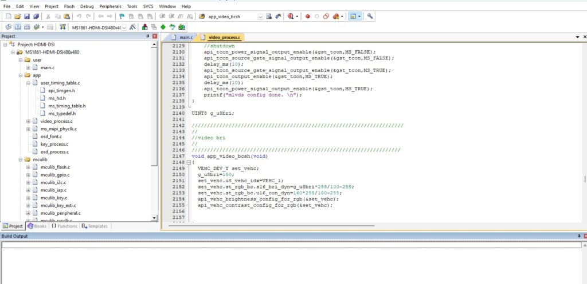The width and height of the screenshot is (587, 284).
Task: Open Options for Target magic wand
Action: pos(132,27)
